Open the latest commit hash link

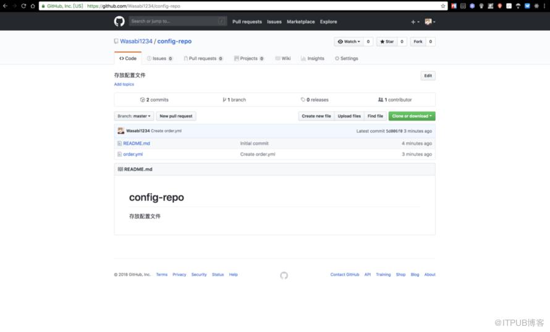pyautogui.click(x=394, y=131)
